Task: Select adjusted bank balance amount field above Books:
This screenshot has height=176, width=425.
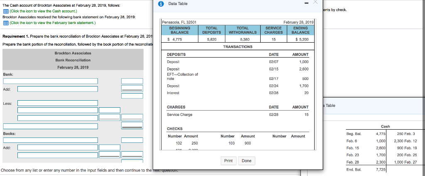Action: click(132, 126)
